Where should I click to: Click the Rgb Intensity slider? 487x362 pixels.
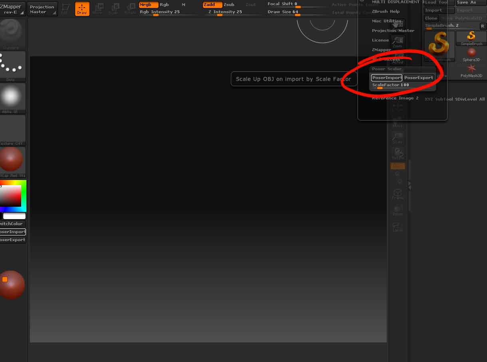[x=168, y=12]
